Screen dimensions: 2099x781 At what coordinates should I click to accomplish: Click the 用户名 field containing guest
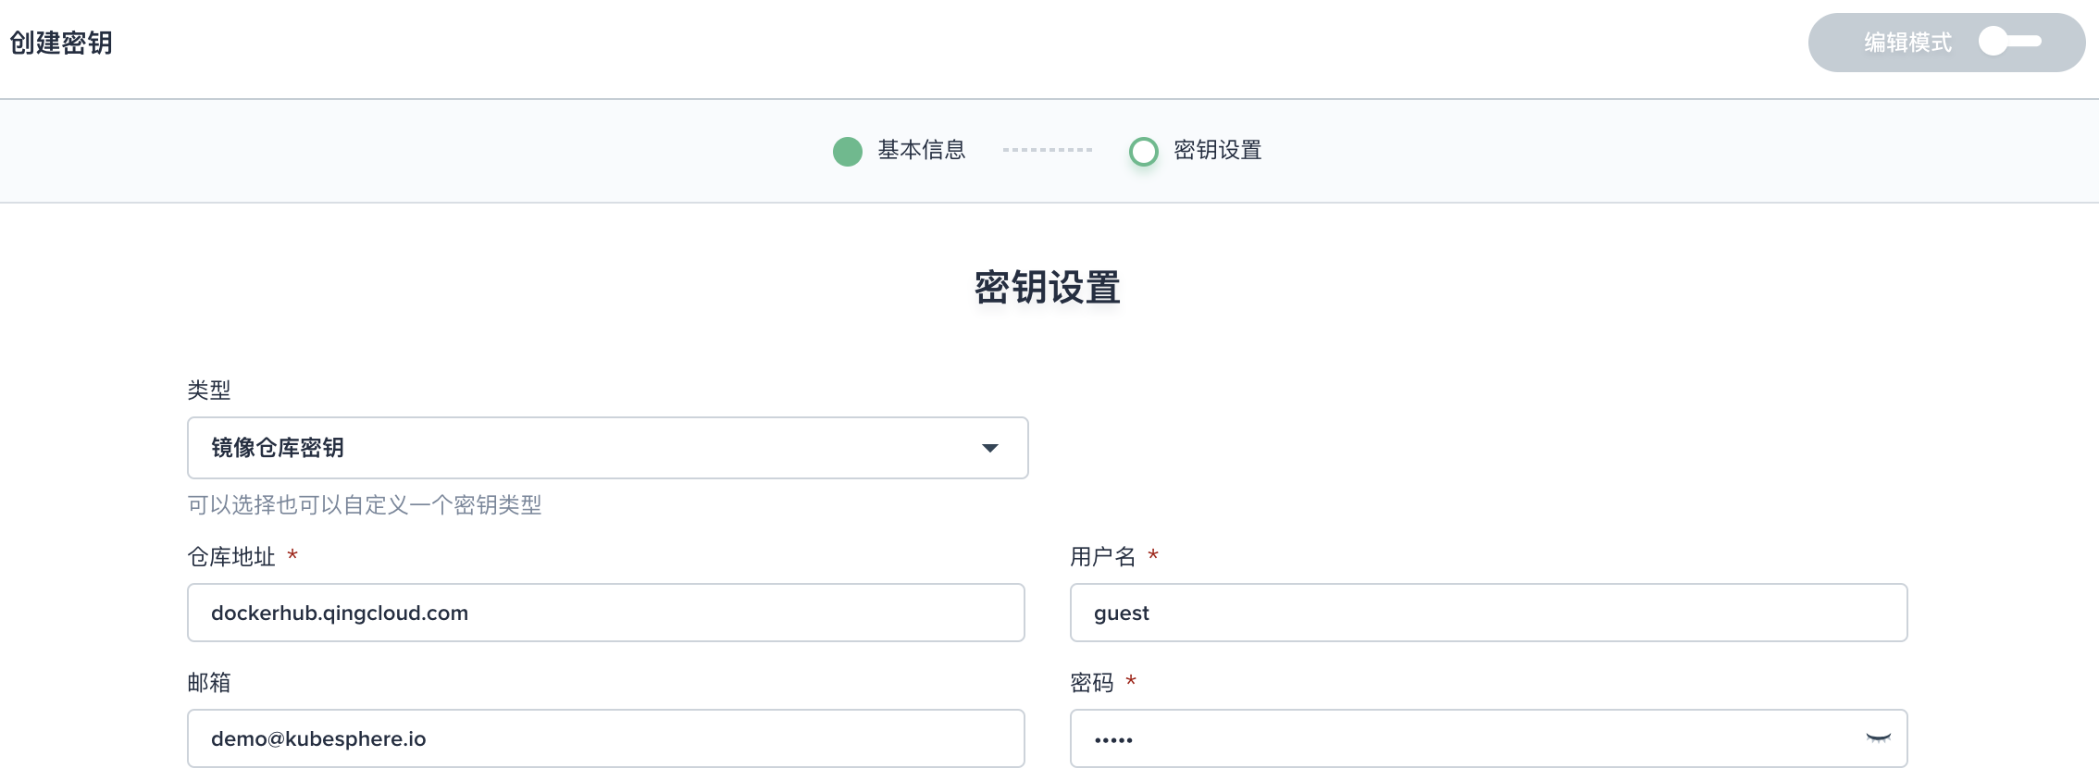click(x=1488, y=613)
